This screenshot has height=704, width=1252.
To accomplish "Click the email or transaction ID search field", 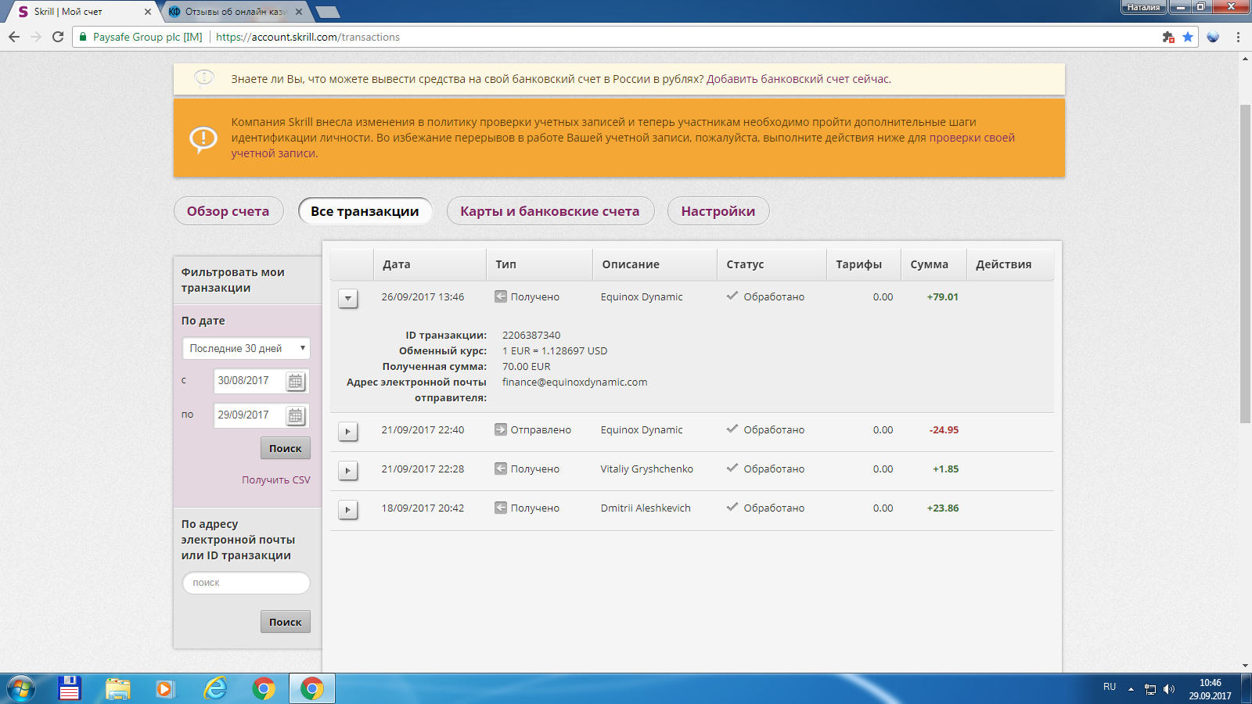I will 246,583.
